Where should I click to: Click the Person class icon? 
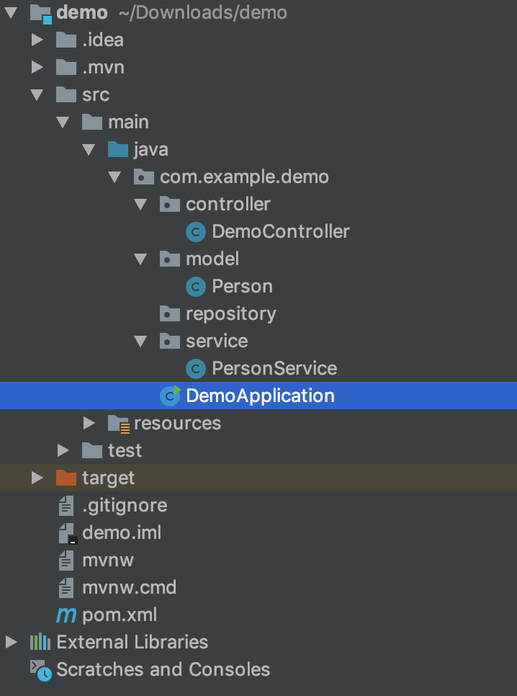(196, 287)
